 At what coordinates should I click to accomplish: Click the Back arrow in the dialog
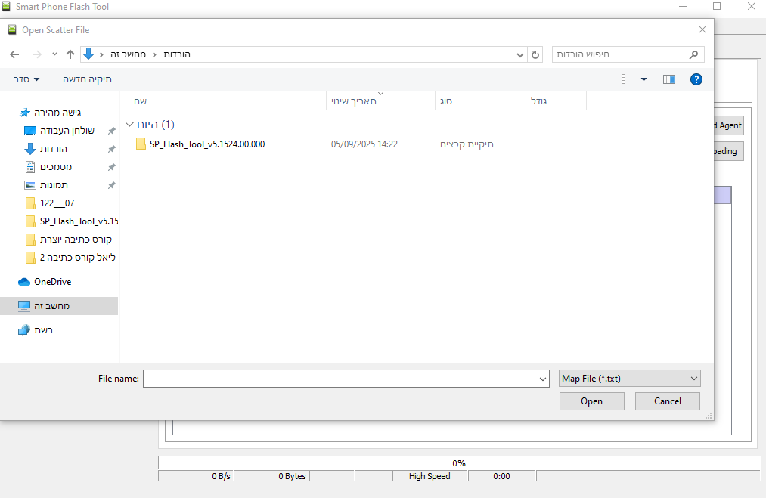coord(14,54)
